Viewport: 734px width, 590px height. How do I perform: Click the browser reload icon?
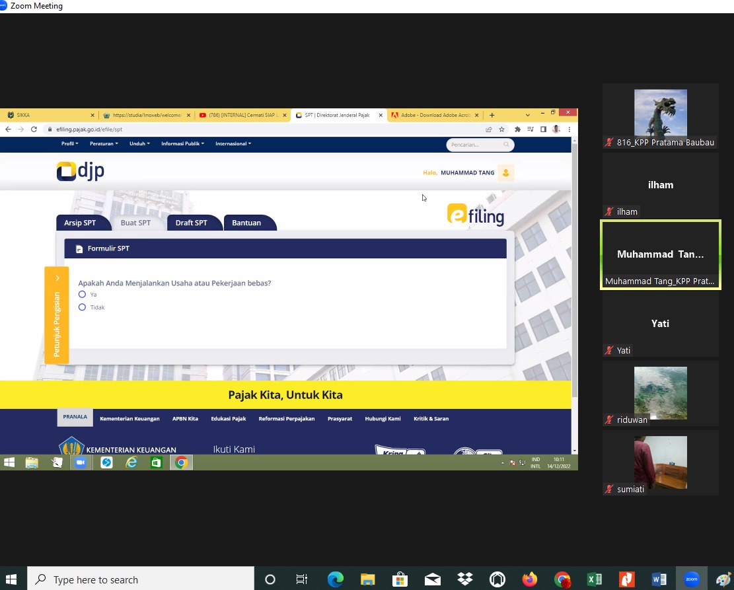pyautogui.click(x=34, y=129)
